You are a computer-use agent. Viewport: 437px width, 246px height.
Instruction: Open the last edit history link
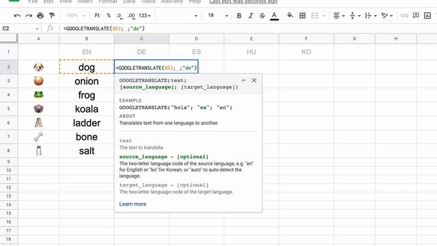click(243, 1)
